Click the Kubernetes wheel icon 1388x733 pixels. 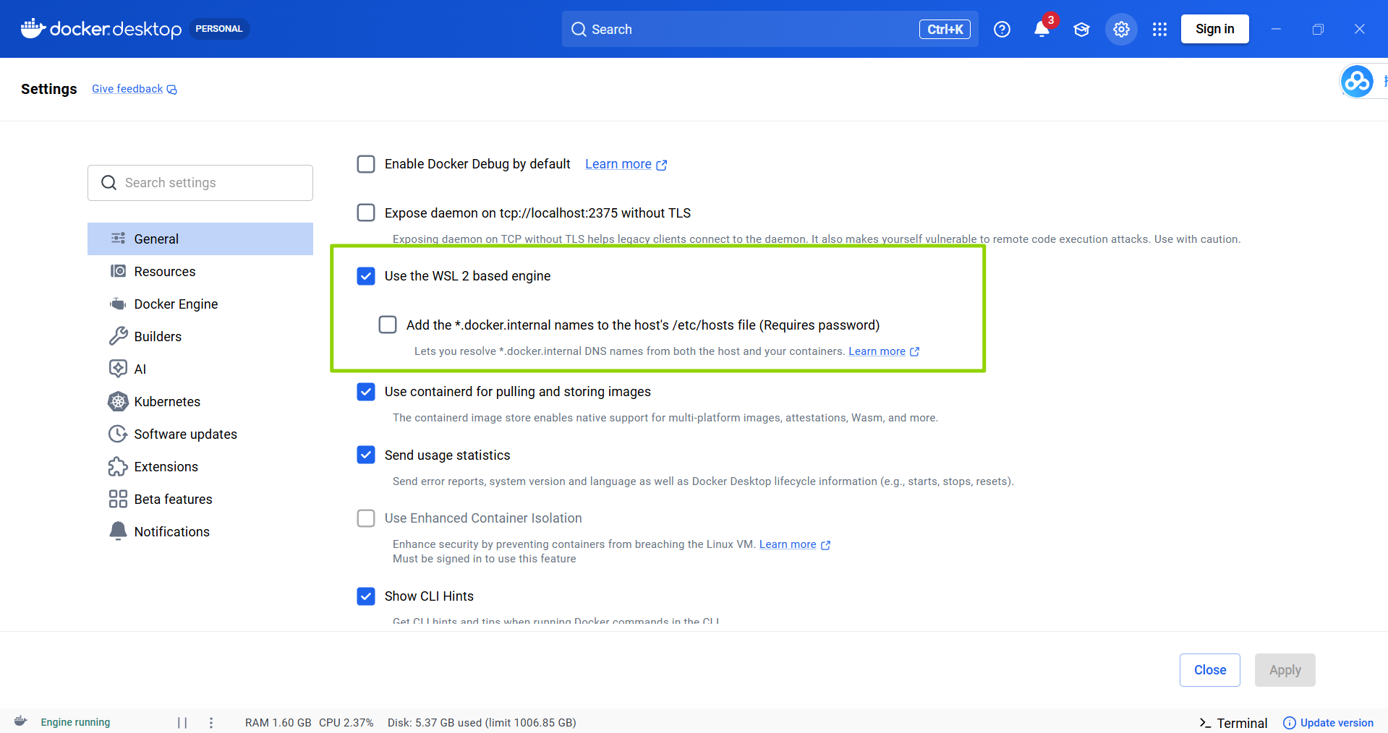[x=118, y=401]
